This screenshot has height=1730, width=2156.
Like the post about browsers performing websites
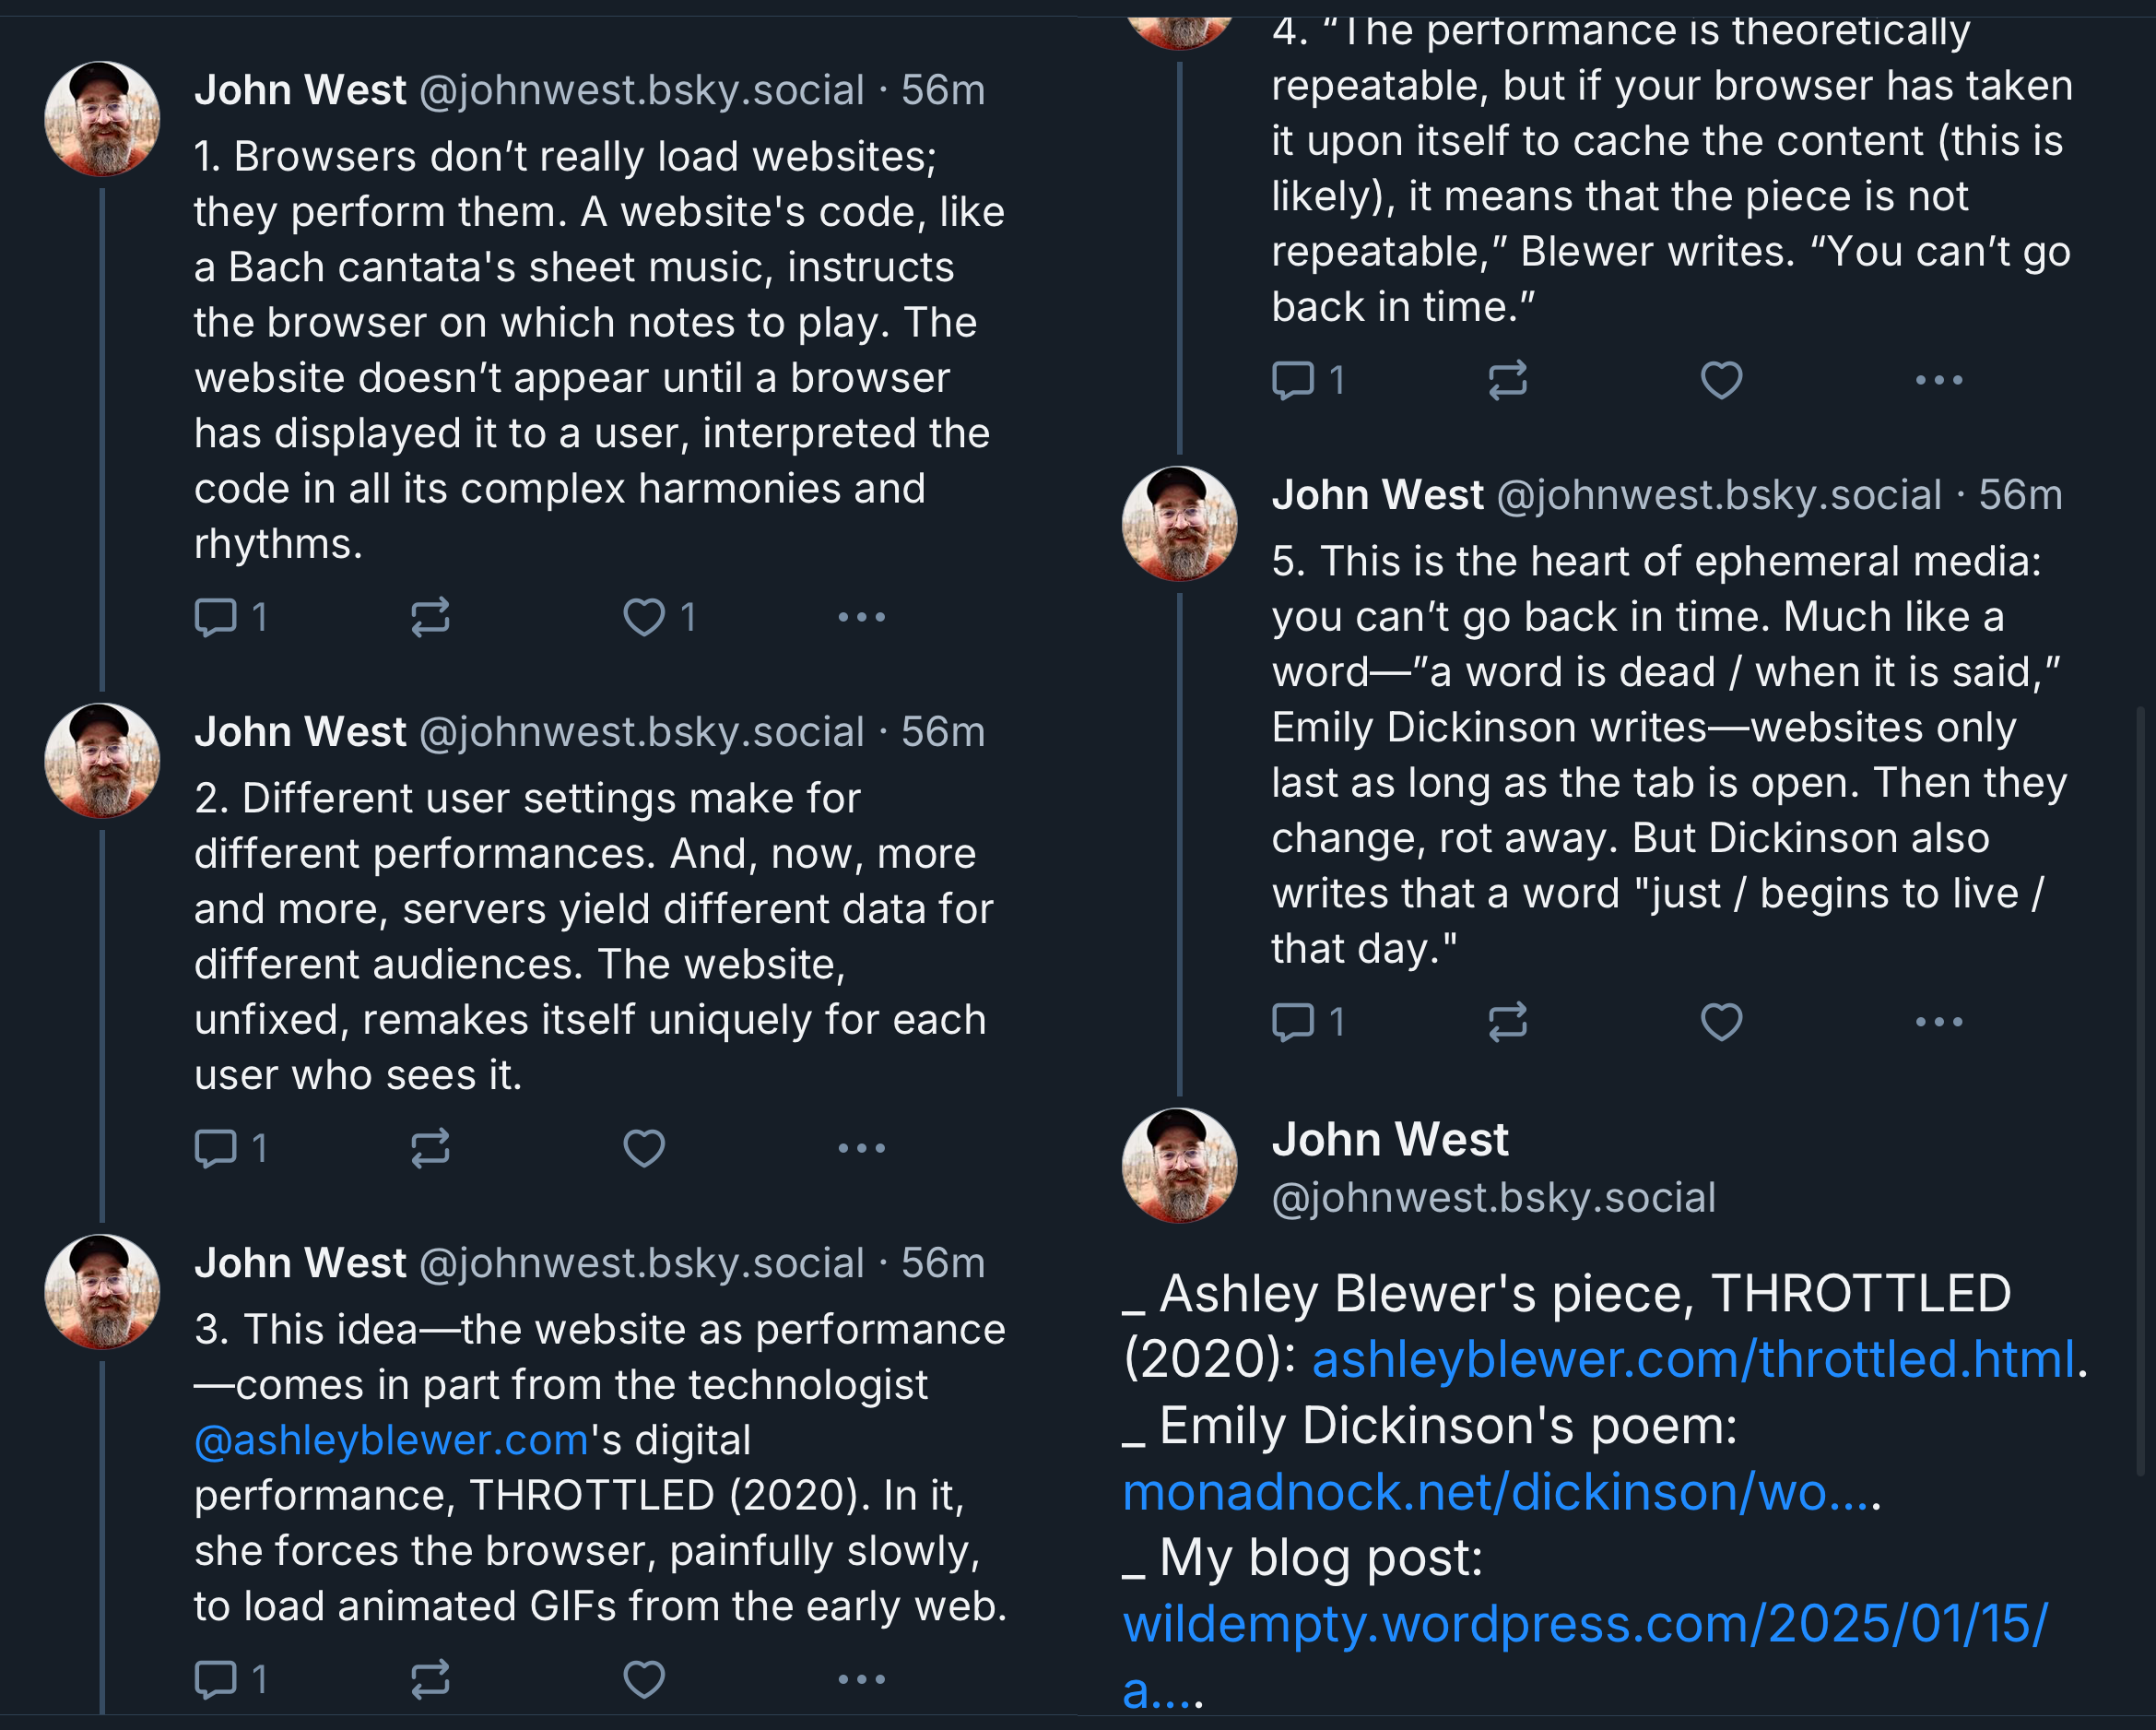click(644, 617)
